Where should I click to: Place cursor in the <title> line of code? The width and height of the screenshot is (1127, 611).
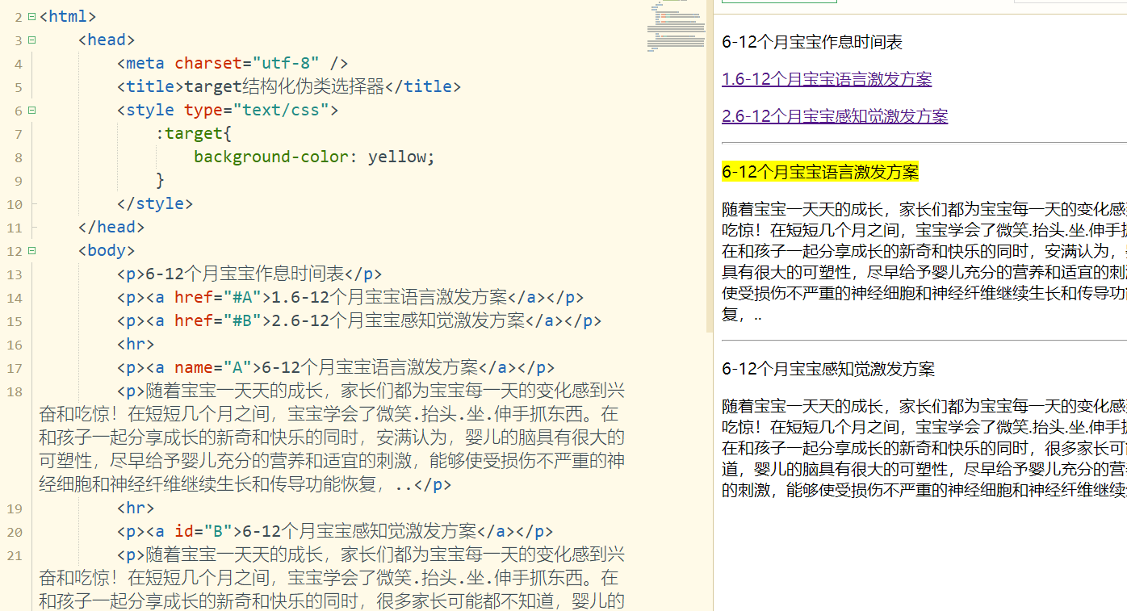pyautogui.click(x=288, y=86)
